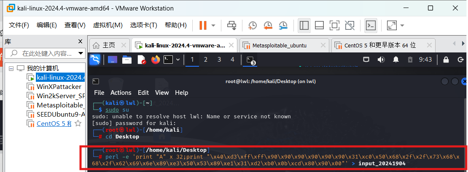The image size is (468, 172).
Task: Switch to workspace 1
Action: point(192,60)
